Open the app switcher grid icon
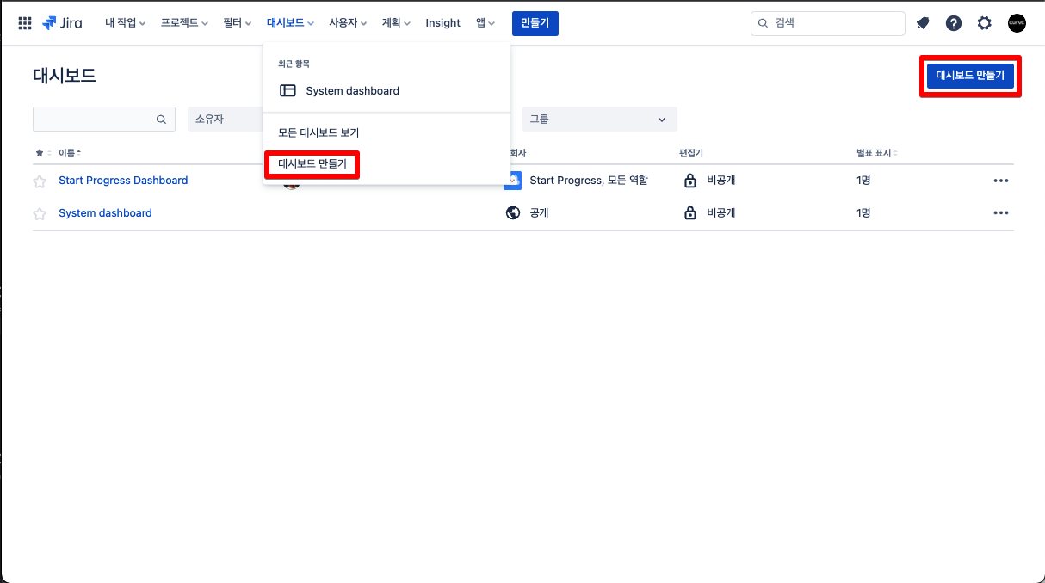 [x=25, y=23]
